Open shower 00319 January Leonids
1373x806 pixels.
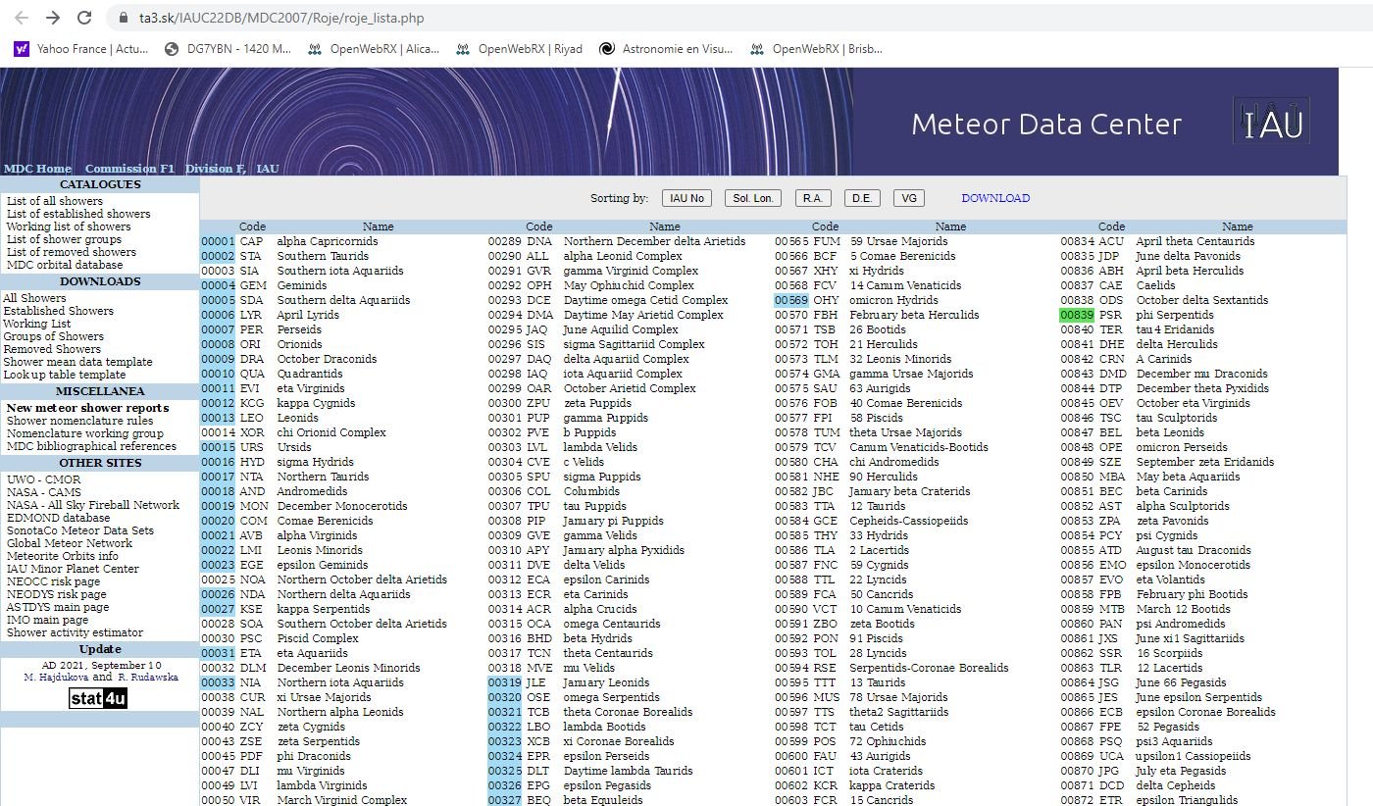coord(504,682)
